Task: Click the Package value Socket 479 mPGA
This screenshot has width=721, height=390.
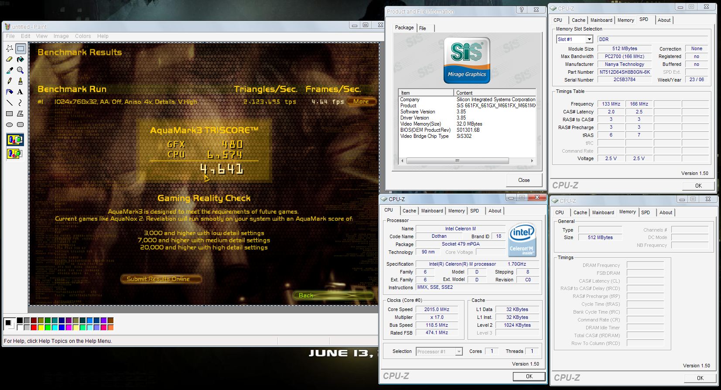Action: click(461, 244)
